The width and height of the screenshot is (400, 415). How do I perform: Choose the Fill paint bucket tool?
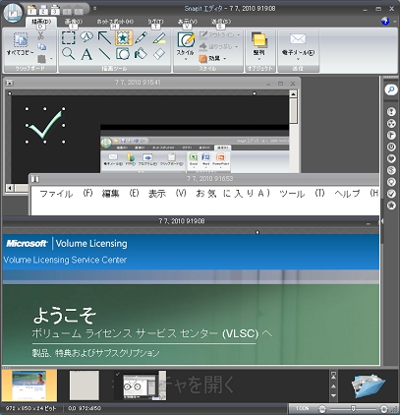point(141,54)
